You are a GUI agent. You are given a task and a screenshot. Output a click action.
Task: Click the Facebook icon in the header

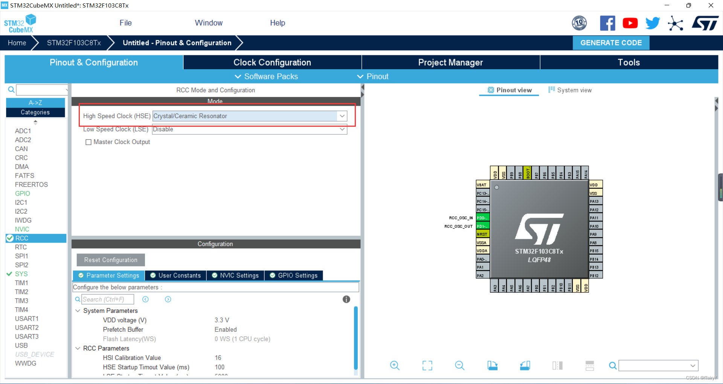tap(608, 23)
